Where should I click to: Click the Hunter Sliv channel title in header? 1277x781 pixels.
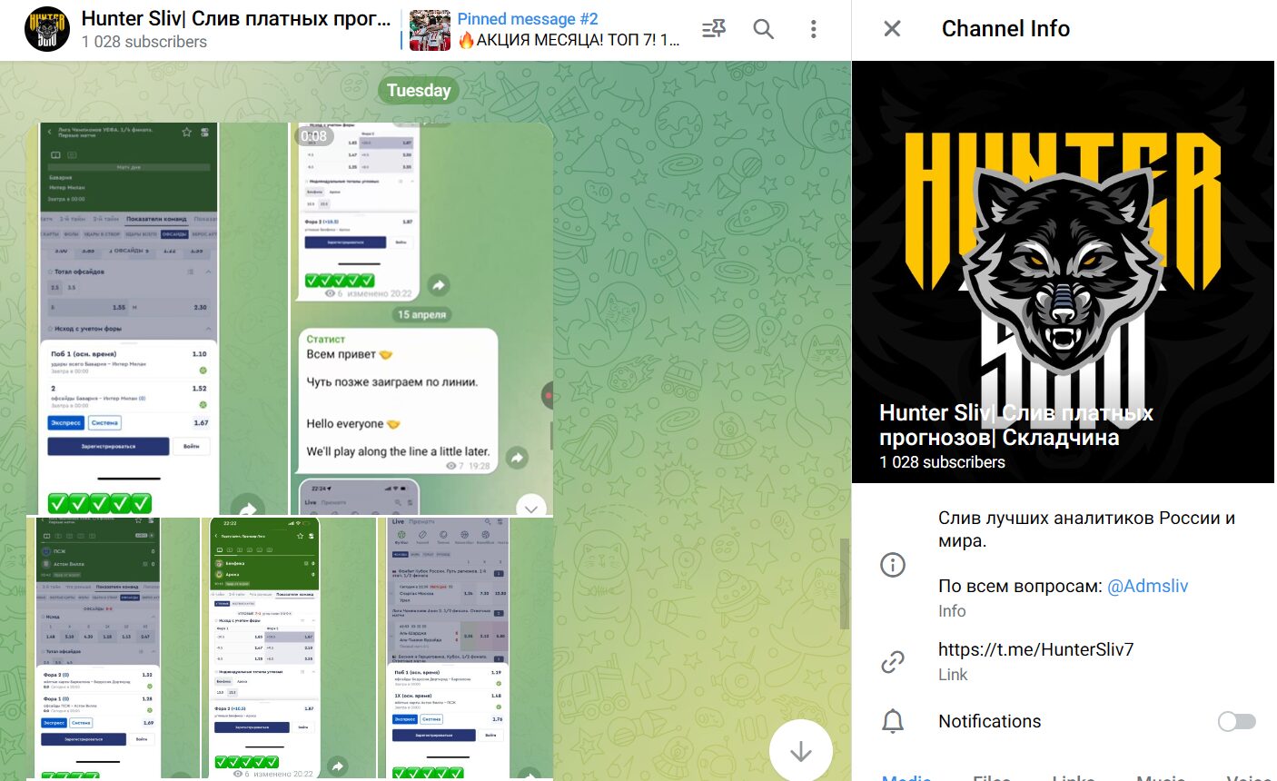236,18
